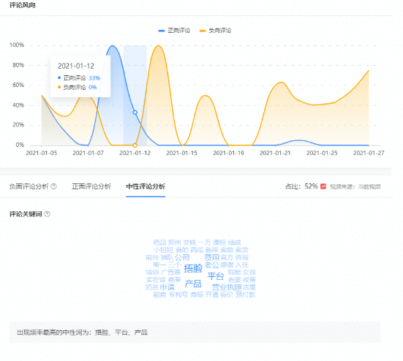Screen dimensions: 403x361
Task: Click keyword 抽成 in word cloud
Action: [234, 243]
